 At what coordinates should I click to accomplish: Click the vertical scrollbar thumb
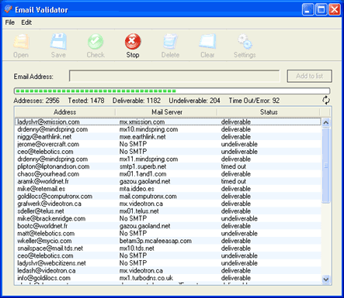pos(326,166)
